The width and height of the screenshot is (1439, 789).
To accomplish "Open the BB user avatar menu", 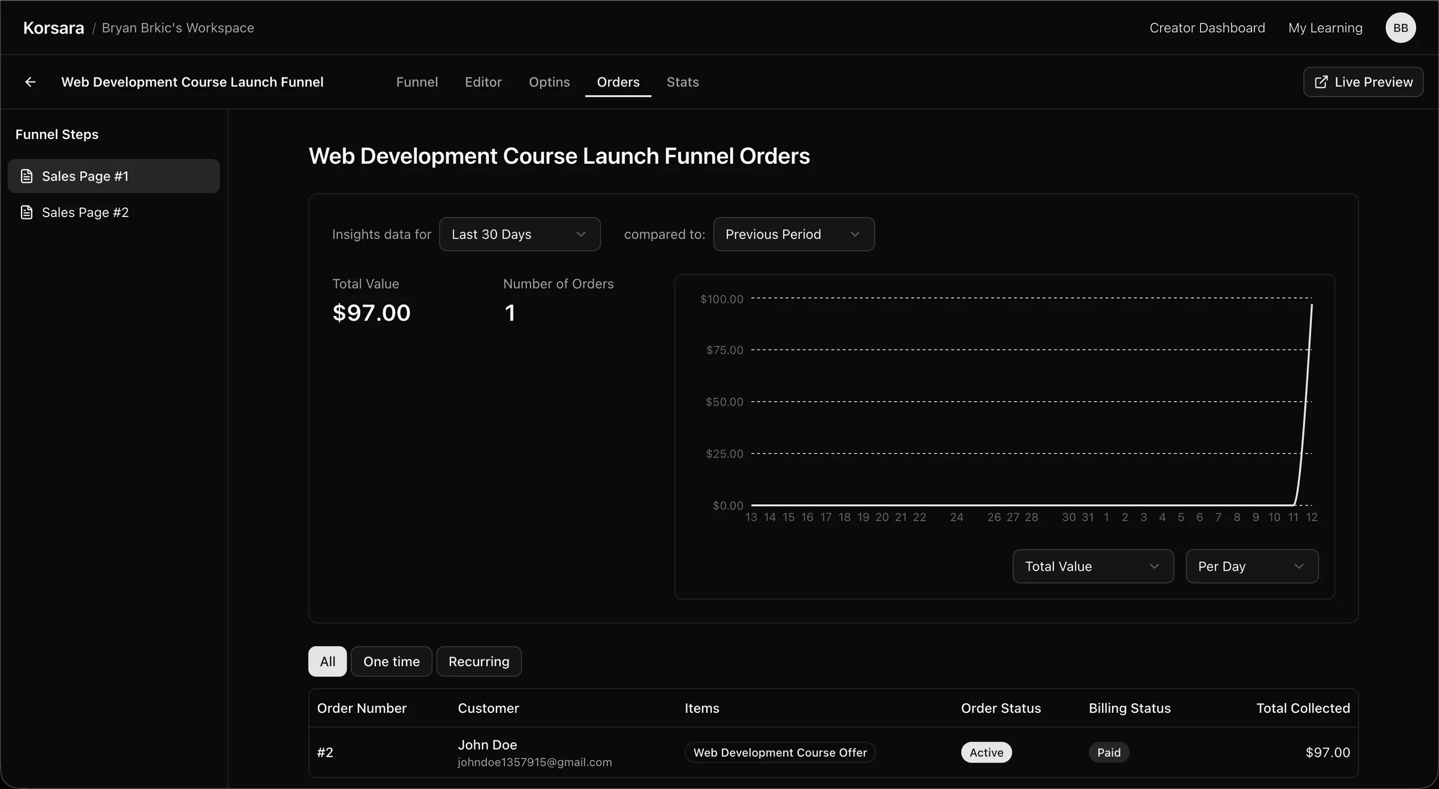I will click(x=1401, y=28).
